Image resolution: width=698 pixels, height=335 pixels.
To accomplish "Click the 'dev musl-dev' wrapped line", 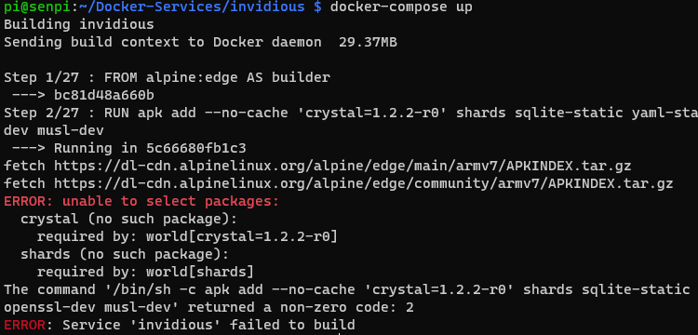I will (54, 131).
